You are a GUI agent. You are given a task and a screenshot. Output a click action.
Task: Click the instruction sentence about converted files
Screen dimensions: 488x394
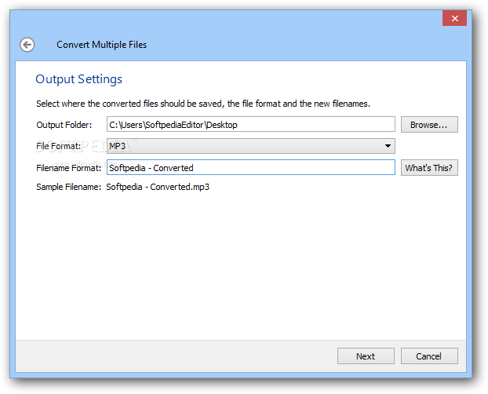203,104
